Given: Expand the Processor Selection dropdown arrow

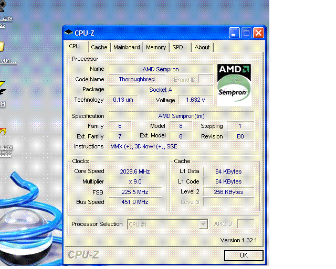Looking at the screenshot, I should pyautogui.click(x=203, y=224).
